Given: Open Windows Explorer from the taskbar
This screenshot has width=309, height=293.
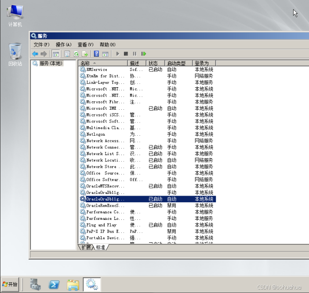Looking at the screenshot, I should coord(73,285).
